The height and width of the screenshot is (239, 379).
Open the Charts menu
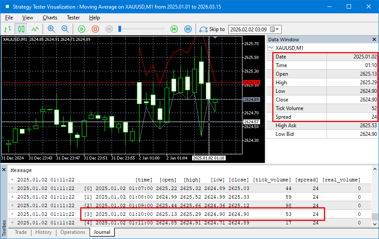[x=50, y=18]
